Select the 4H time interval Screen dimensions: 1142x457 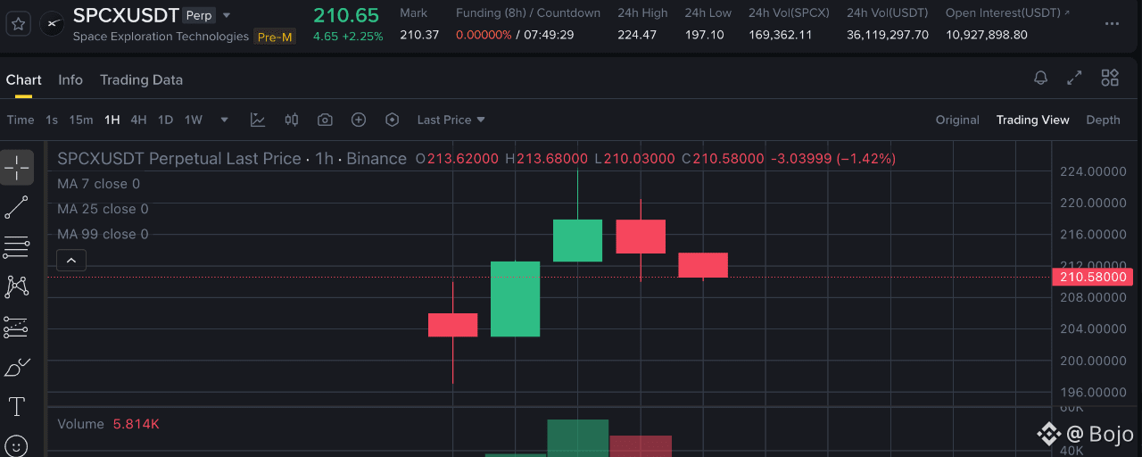tap(138, 120)
